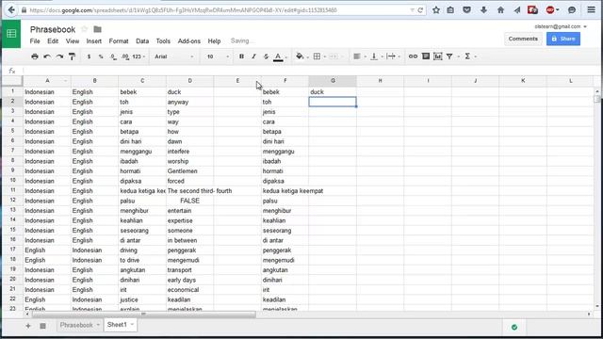
Task: Add a new sheet with plus
Action: [x=28, y=326]
